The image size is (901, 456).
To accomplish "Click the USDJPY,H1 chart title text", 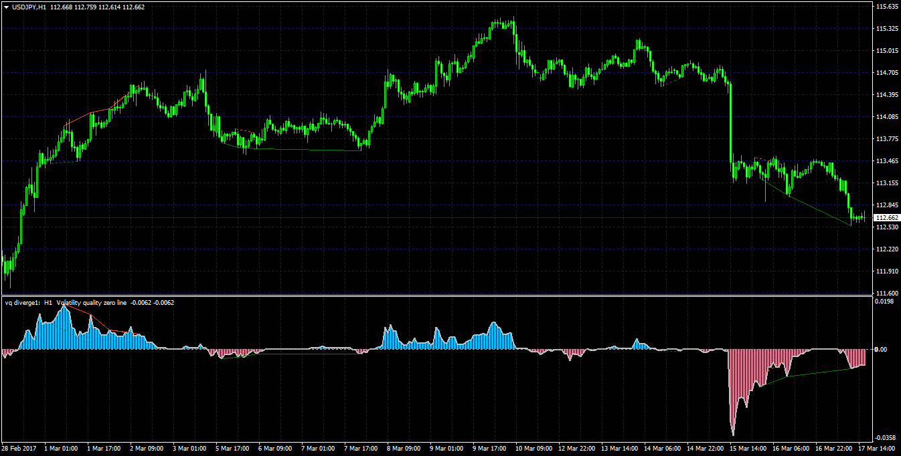I will click(x=29, y=7).
